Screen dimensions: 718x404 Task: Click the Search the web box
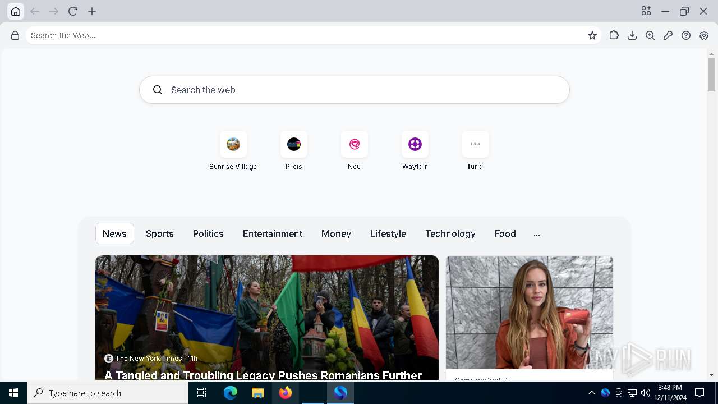(x=355, y=90)
